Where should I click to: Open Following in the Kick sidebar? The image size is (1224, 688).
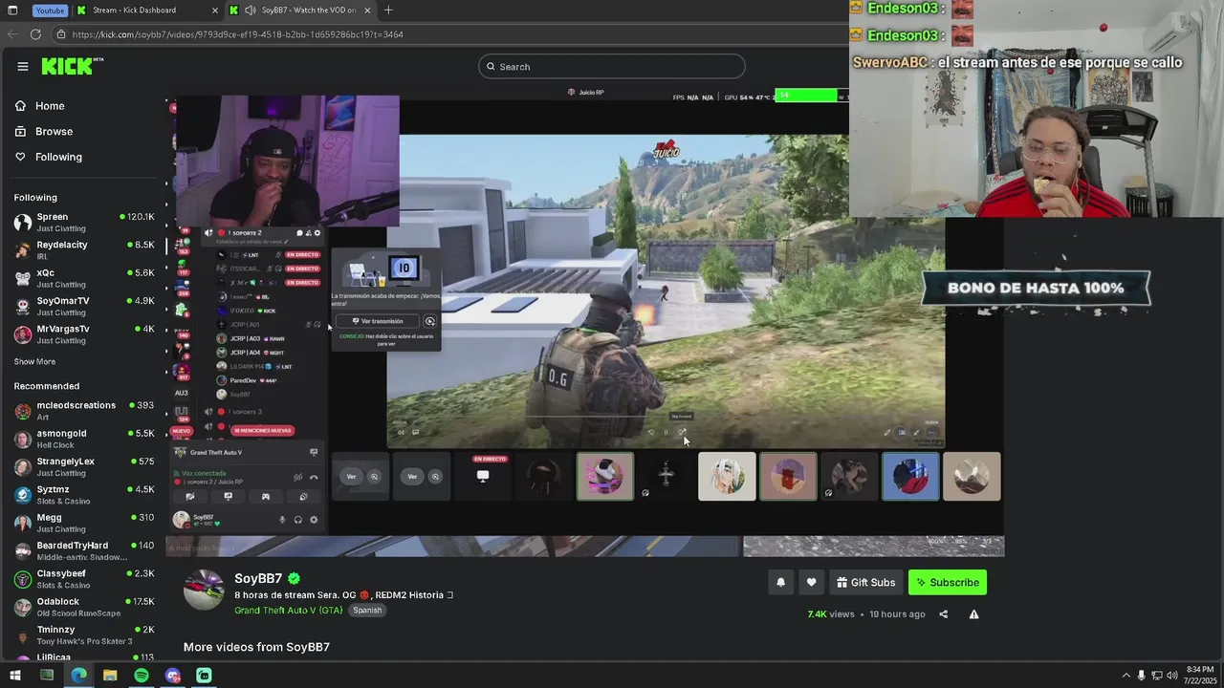[58, 157]
